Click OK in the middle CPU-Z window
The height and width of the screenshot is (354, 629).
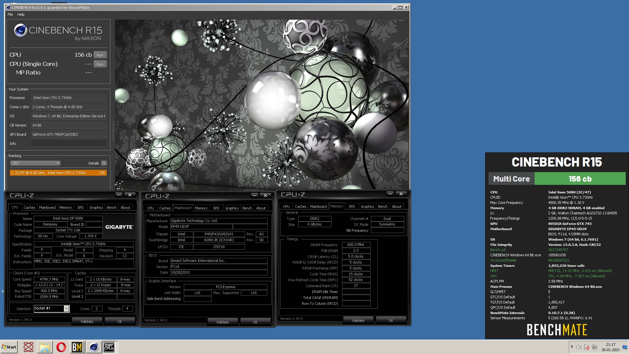[x=255, y=322]
